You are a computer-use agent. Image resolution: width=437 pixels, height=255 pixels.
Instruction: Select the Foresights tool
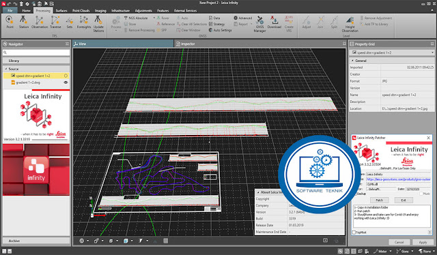point(83,22)
